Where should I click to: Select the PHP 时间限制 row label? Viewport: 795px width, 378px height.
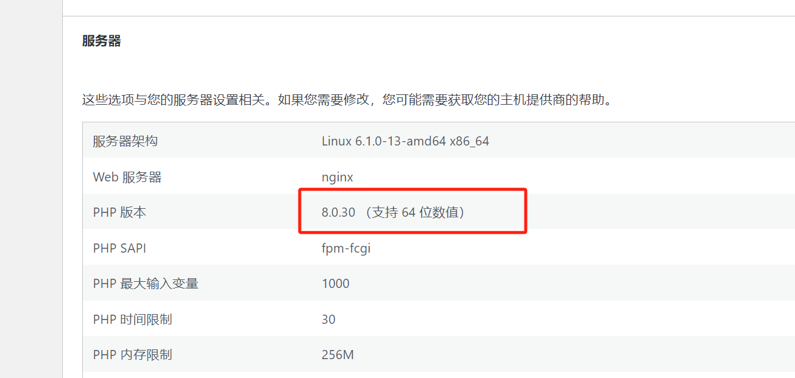click(132, 320)
